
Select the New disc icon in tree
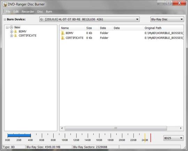(11, 27)
